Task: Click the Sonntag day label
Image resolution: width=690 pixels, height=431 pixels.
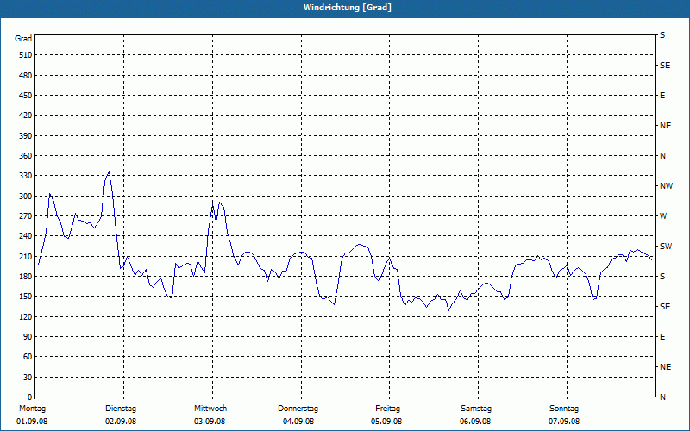Action: [564, 409]
